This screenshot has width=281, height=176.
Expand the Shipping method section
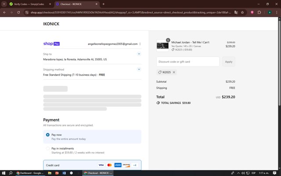tap(139, 69)
